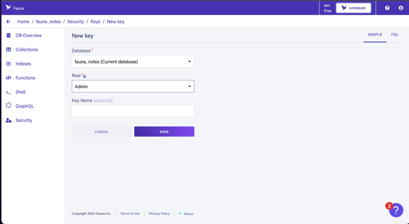Show the Role help tooltip icon
This screenshot has width=409, height=224.
pos(85,77)
